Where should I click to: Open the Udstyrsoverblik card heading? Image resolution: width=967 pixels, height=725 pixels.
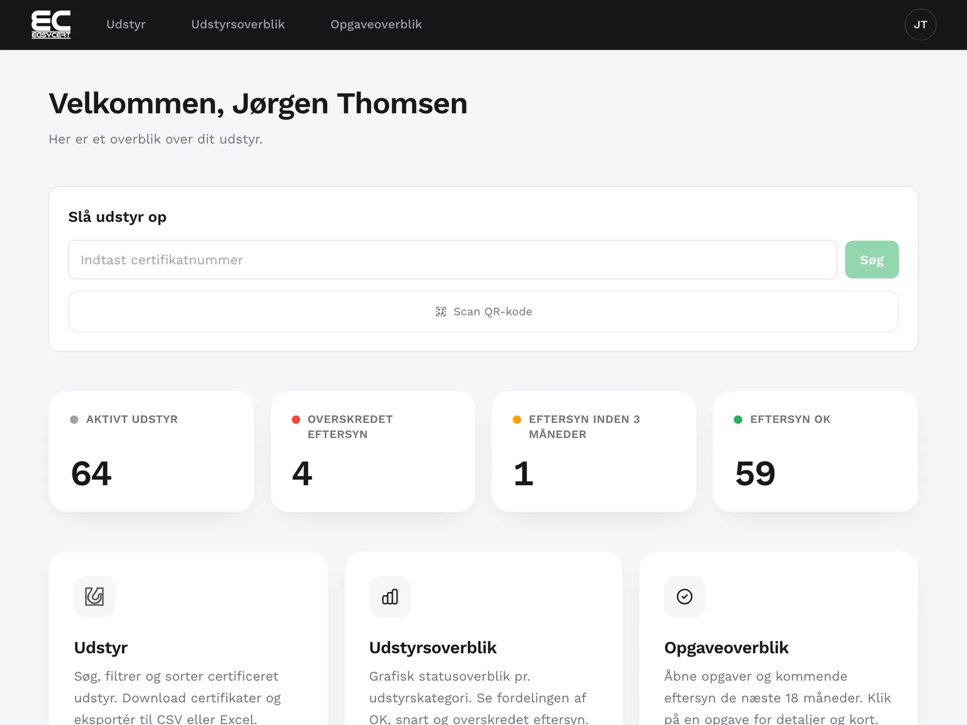(433, 648)
